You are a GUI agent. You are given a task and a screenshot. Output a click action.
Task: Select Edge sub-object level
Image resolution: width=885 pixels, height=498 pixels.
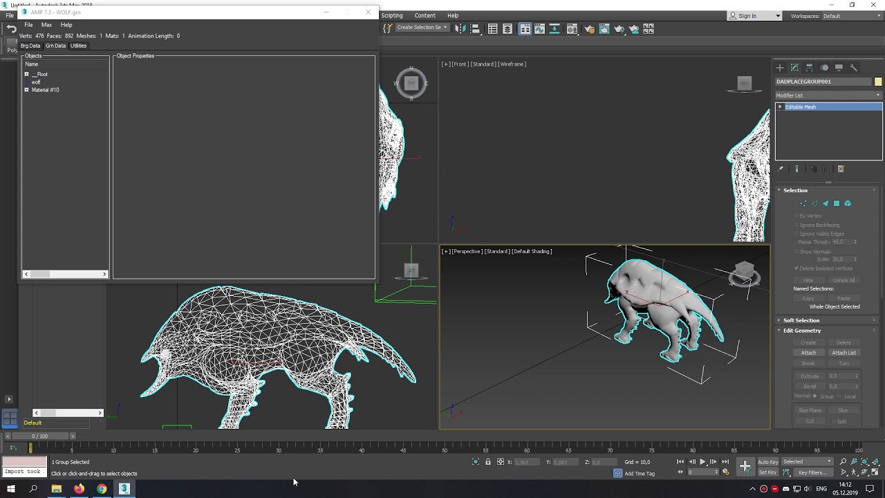(x=814, y=203)
